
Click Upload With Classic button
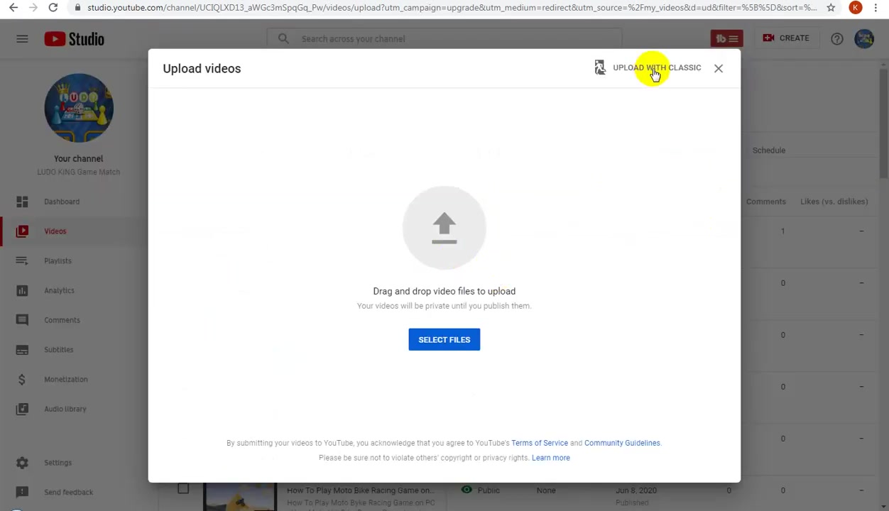pyautogui.click(x=648, y=67)
